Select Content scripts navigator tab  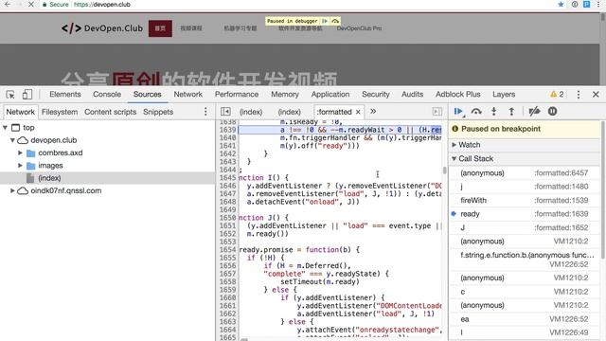pyautogui.click(x=110, y=112)
